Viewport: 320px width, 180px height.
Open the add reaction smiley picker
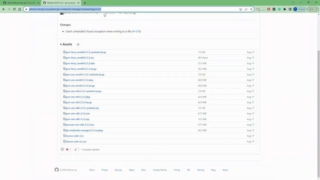tap(62, 149)
